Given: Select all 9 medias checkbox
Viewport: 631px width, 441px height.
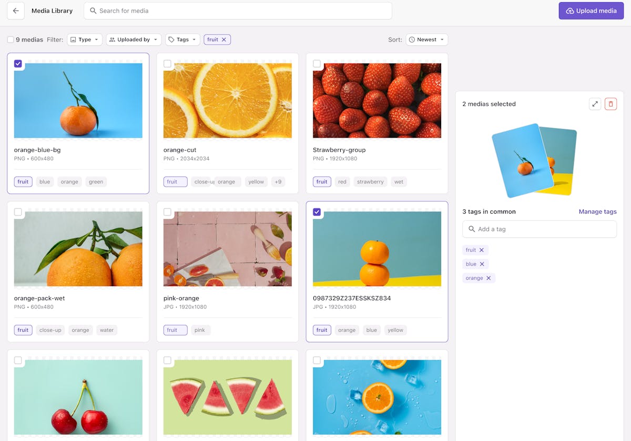Looking at the screenshot, I should pyautogui.click(x=11, y=39).
